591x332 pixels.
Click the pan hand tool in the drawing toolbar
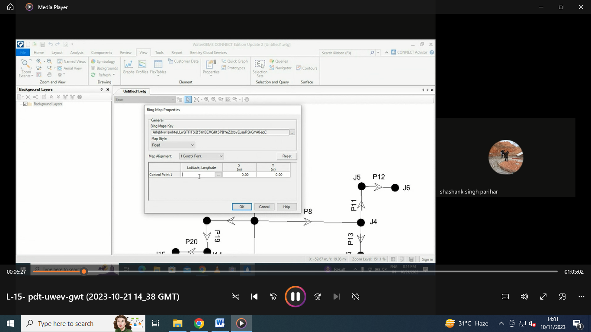pyautogui.click(x=247, y=99)
